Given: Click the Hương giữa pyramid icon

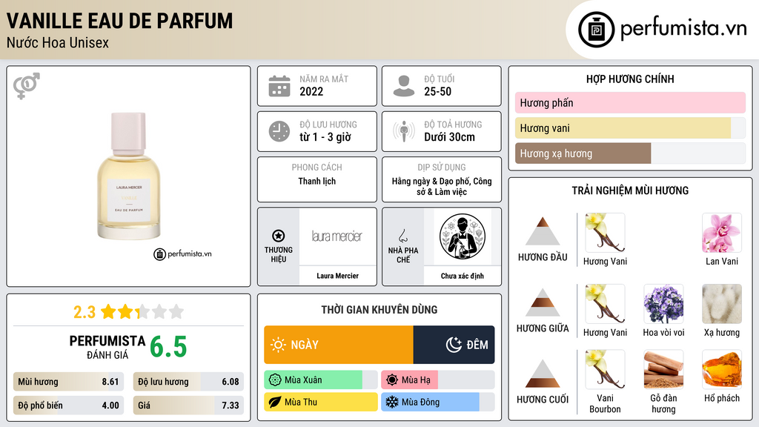Looking at the screenshot, I should [543, 302].
